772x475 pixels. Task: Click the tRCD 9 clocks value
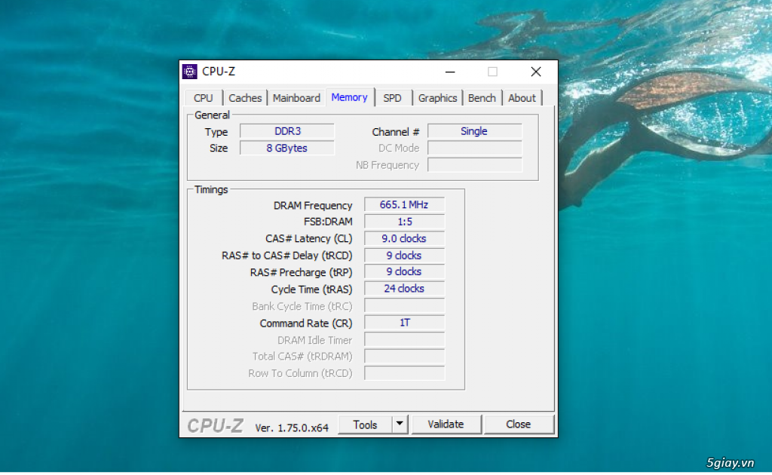pos(404,256)
